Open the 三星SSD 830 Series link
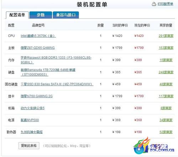This screenshot has height=157, width=178. coord(57,84)
